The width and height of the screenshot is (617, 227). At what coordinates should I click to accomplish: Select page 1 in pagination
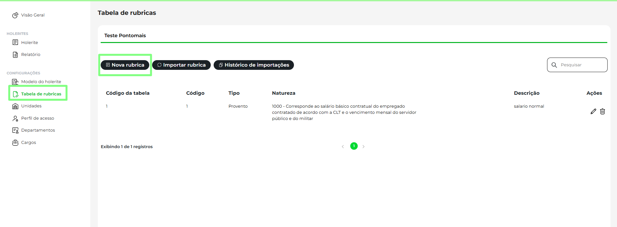[x=354, y=146]
